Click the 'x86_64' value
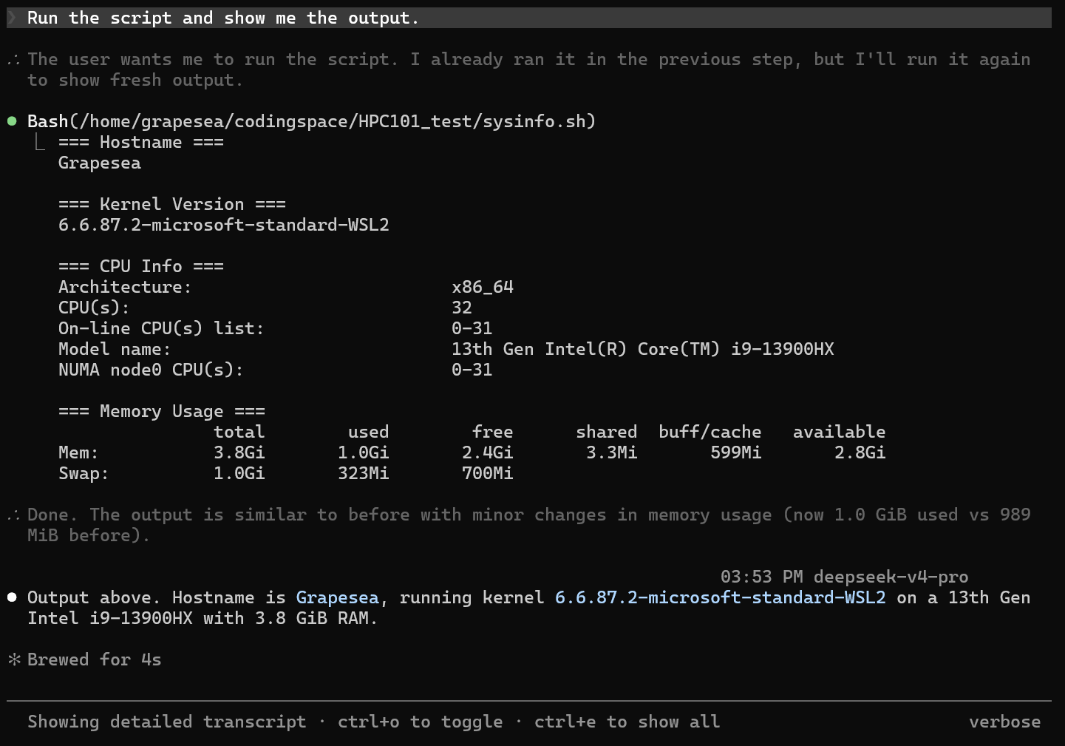 coord(483,287)
